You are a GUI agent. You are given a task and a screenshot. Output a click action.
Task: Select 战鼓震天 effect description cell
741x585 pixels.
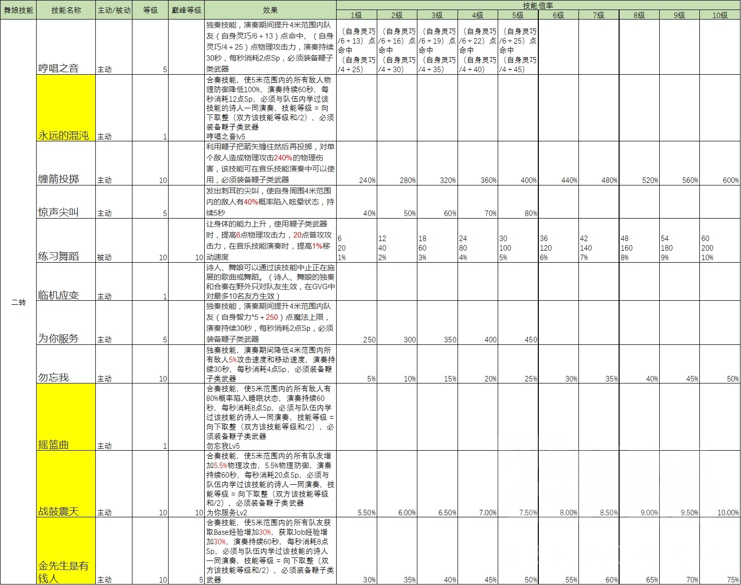click(x=270, y=484)
